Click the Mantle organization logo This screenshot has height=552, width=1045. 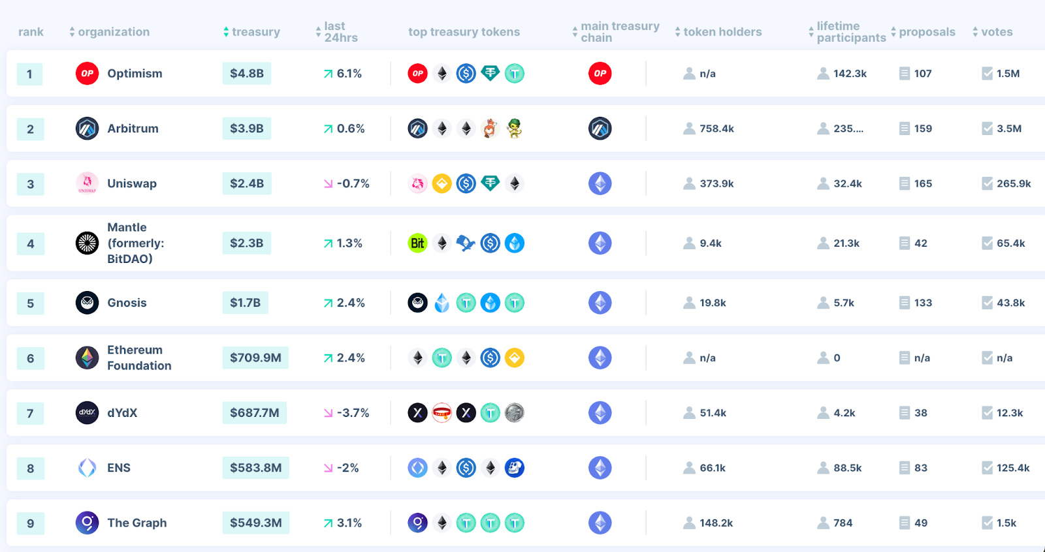87,243
